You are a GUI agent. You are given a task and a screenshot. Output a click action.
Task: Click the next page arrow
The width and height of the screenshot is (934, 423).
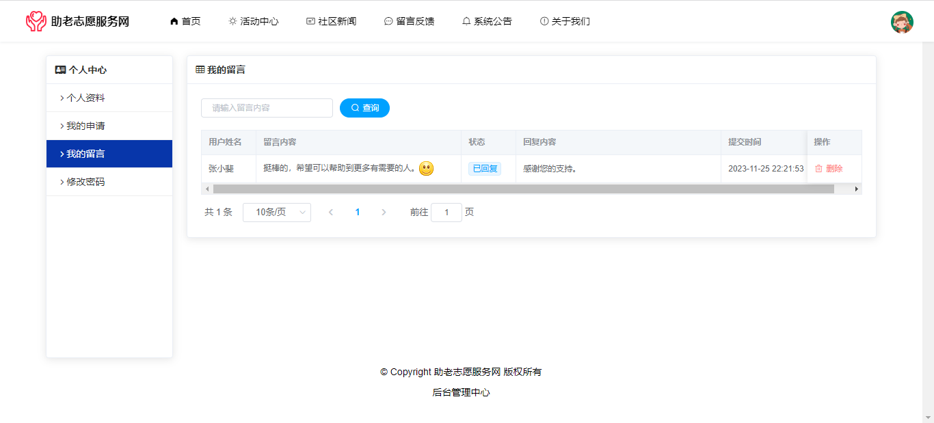(384, 213)
